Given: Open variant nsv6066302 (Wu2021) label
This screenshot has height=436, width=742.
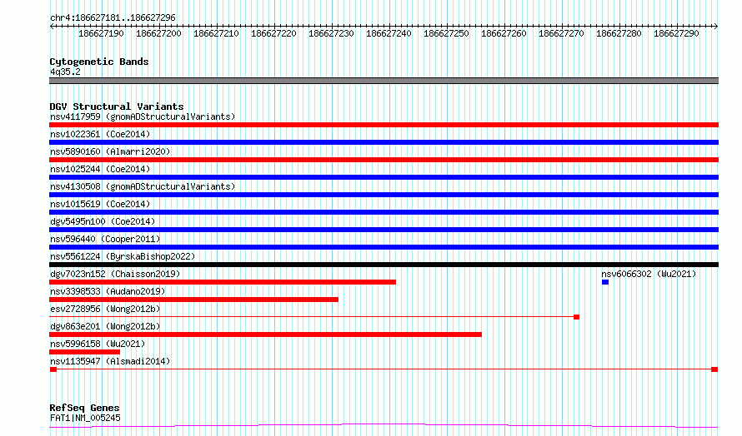Looking at the screenshot, I should click(649, 274).
